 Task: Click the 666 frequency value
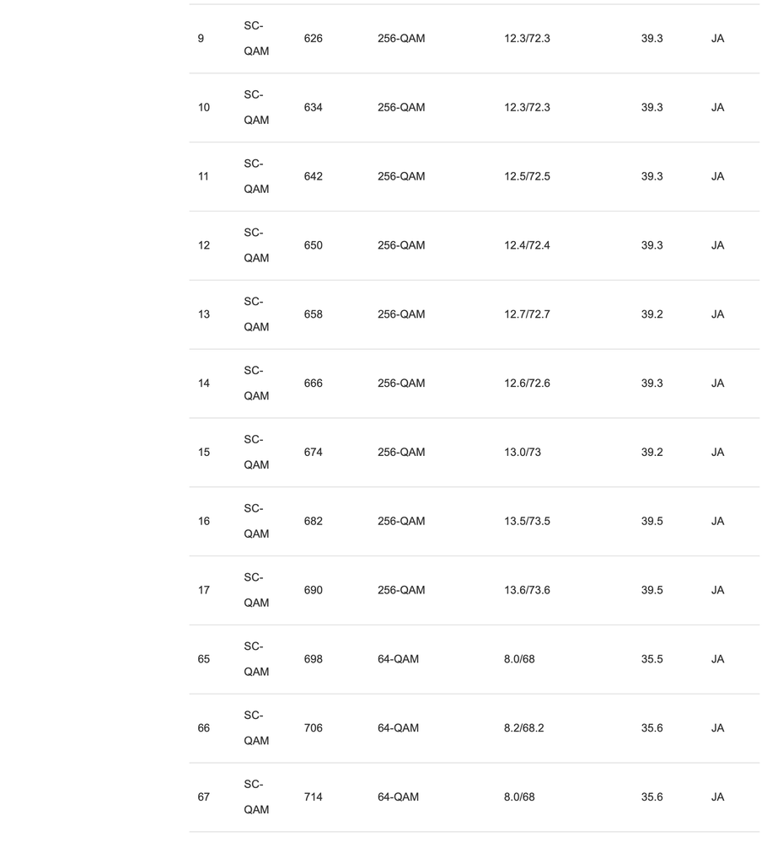click(x=313, y=383)
